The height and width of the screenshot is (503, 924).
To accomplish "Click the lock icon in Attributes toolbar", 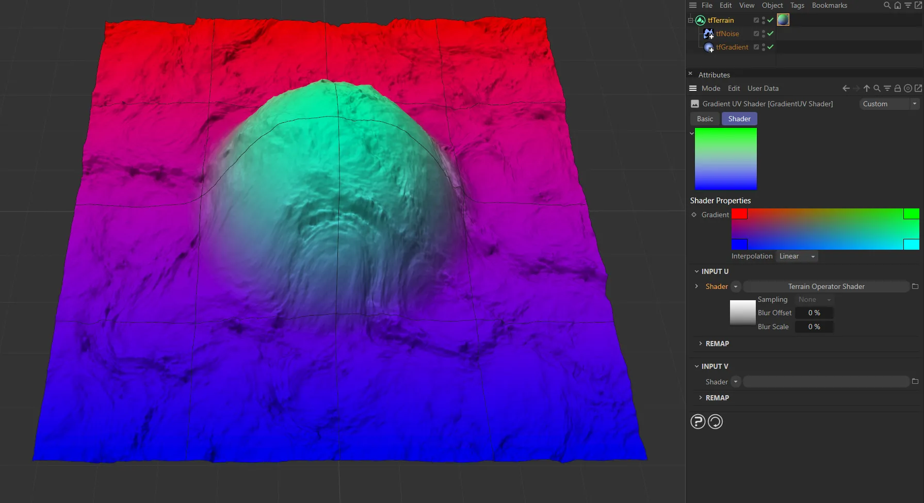I will click(x=897, y=88).
